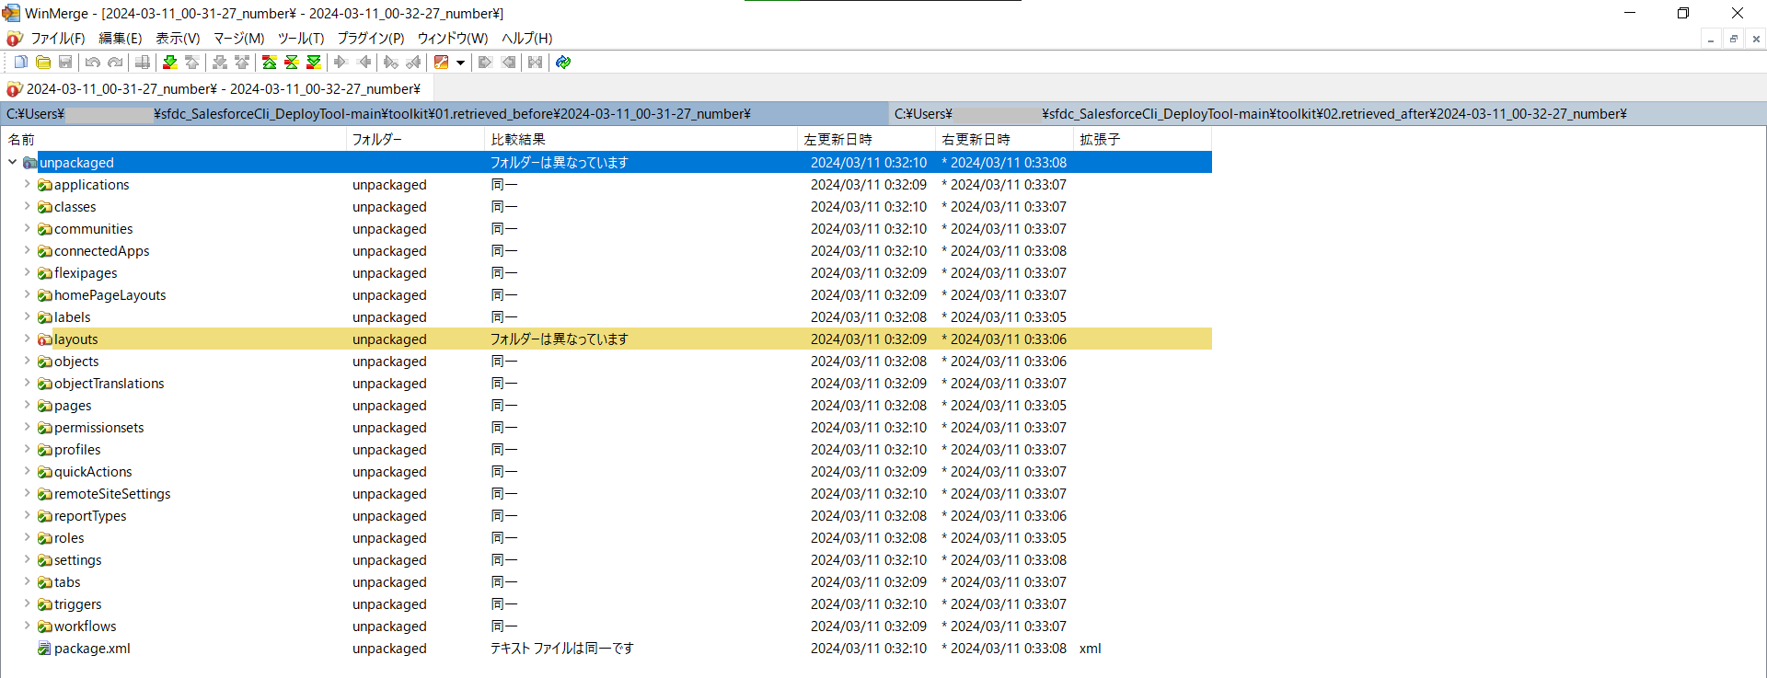Sort by the 拡張子 column header
Viewport: 1767px width, 678px height.
pos(1142,139)
